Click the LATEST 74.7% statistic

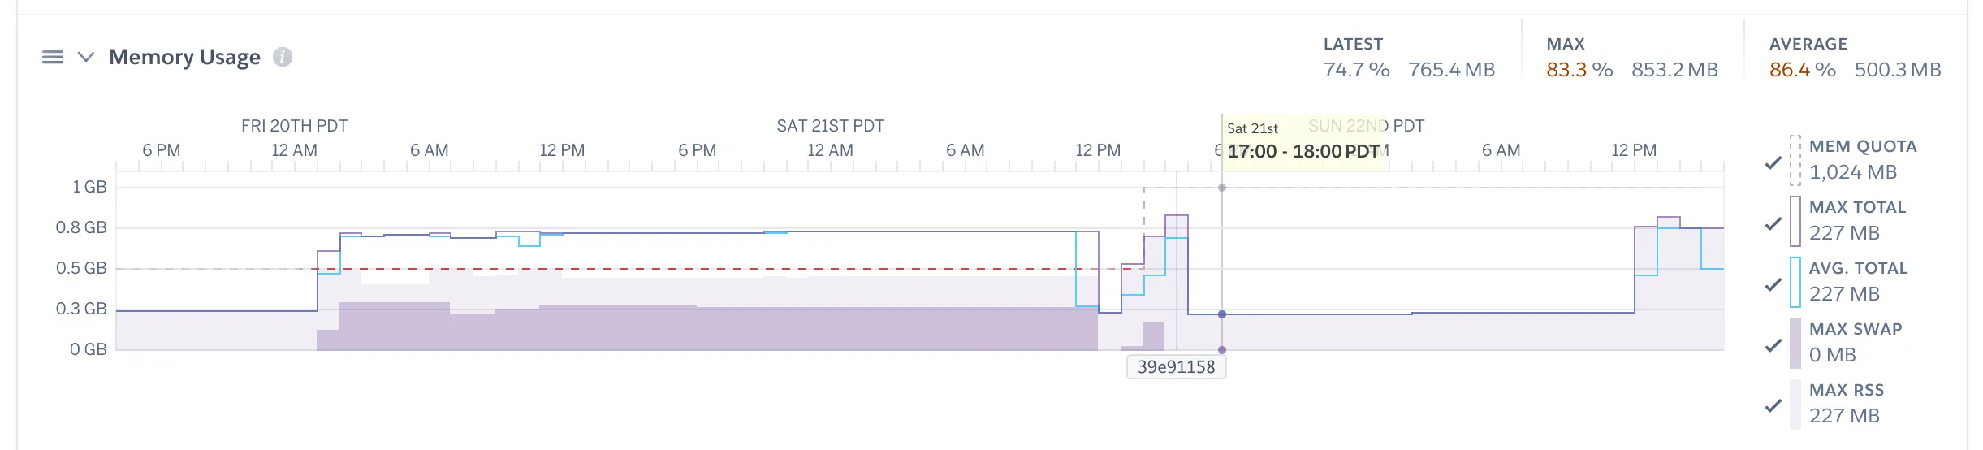click(x=1356, y=70)
